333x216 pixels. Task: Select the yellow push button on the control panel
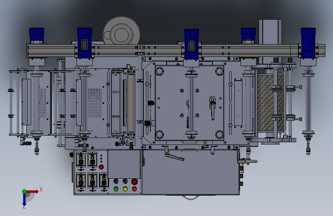click(125, 189)
